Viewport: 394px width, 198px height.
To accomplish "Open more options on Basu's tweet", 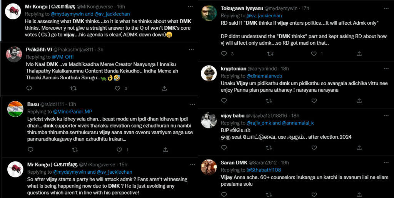I will tap(190, 104).
